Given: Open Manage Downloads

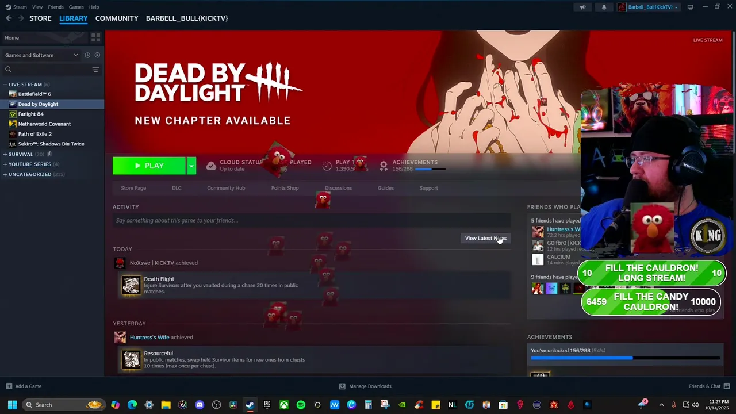Looking at the screenshot, I should pos(365,386).
